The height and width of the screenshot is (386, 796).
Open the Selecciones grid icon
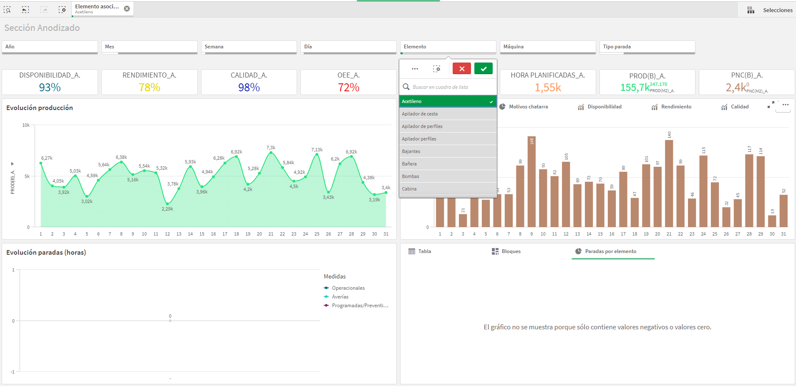(x=751, y=10)
